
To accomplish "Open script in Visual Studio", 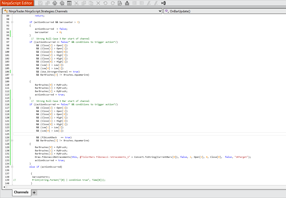I will pyautogui.click(x=163, y=3).
